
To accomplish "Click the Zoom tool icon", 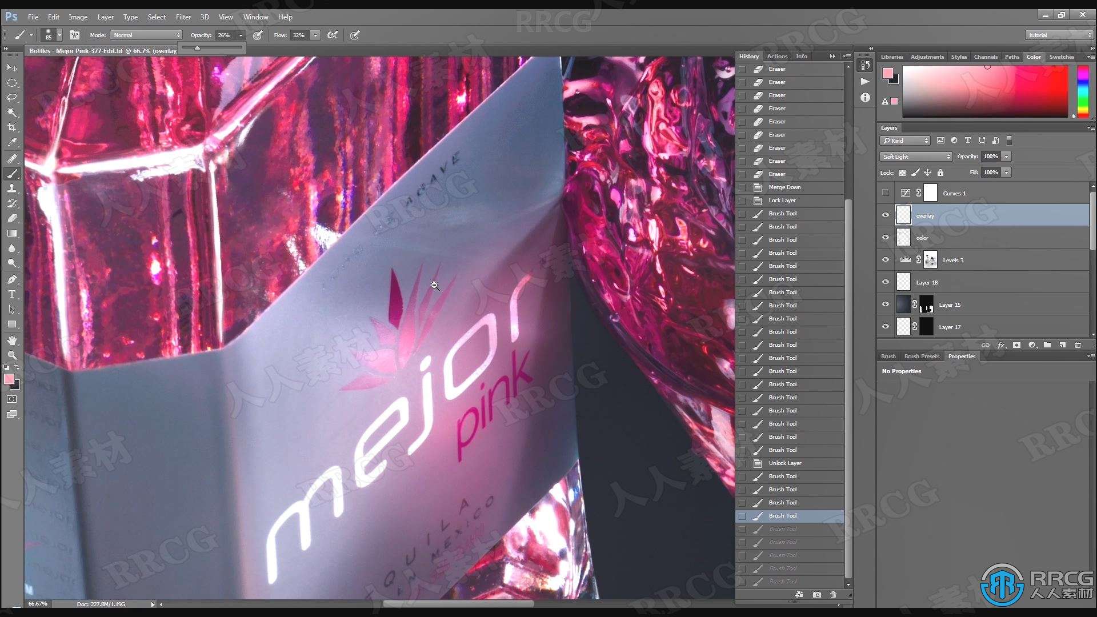I will [x=11, y=353].
